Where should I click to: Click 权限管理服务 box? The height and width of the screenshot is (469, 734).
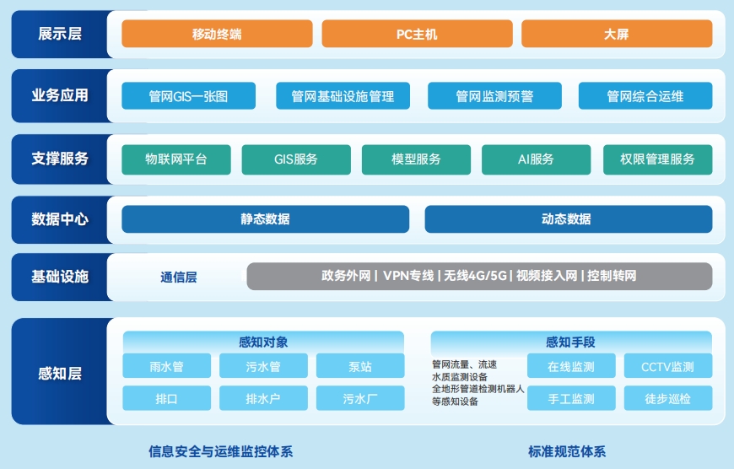point(658,159)
